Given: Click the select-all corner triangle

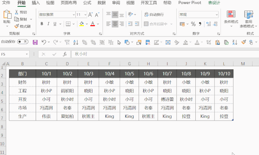Looking at the screenshot, I should point(3,64).
